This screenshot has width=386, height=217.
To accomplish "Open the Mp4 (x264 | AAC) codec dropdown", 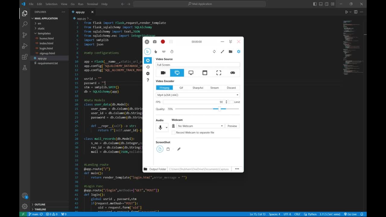I will click(x=198, y=95).
